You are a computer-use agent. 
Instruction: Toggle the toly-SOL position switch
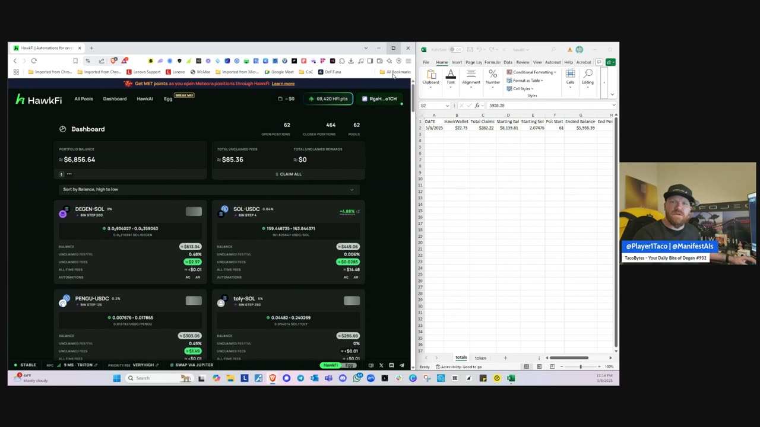click(x=351, y=301)
